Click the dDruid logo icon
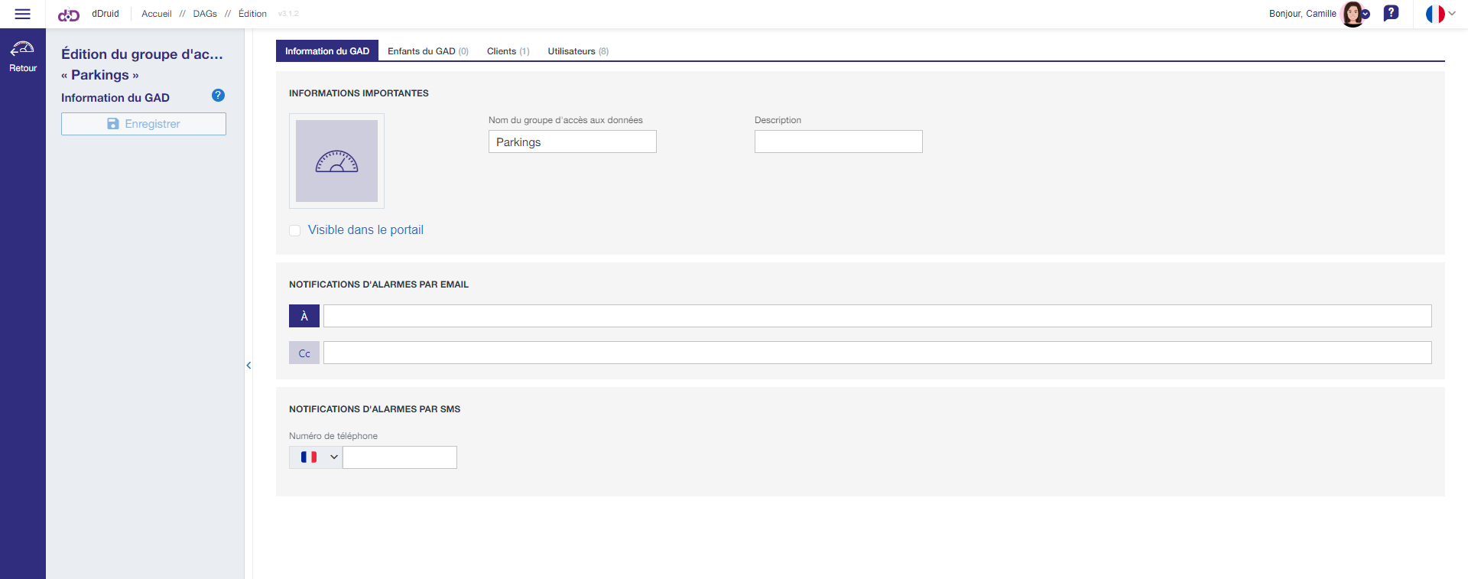The image size is (1468, 579). coord(69,15)
